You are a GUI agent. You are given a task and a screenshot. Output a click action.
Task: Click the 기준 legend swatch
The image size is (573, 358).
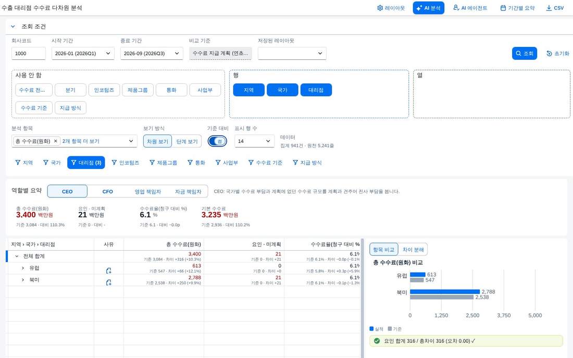pos(390,329)
